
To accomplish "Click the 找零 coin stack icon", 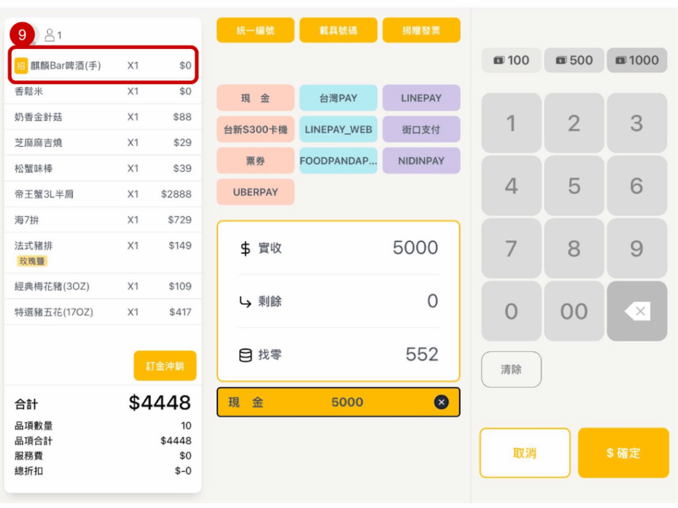I will (x=245, y=355).
